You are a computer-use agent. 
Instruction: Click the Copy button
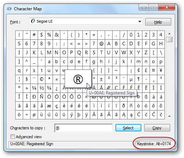pos(157,128)
